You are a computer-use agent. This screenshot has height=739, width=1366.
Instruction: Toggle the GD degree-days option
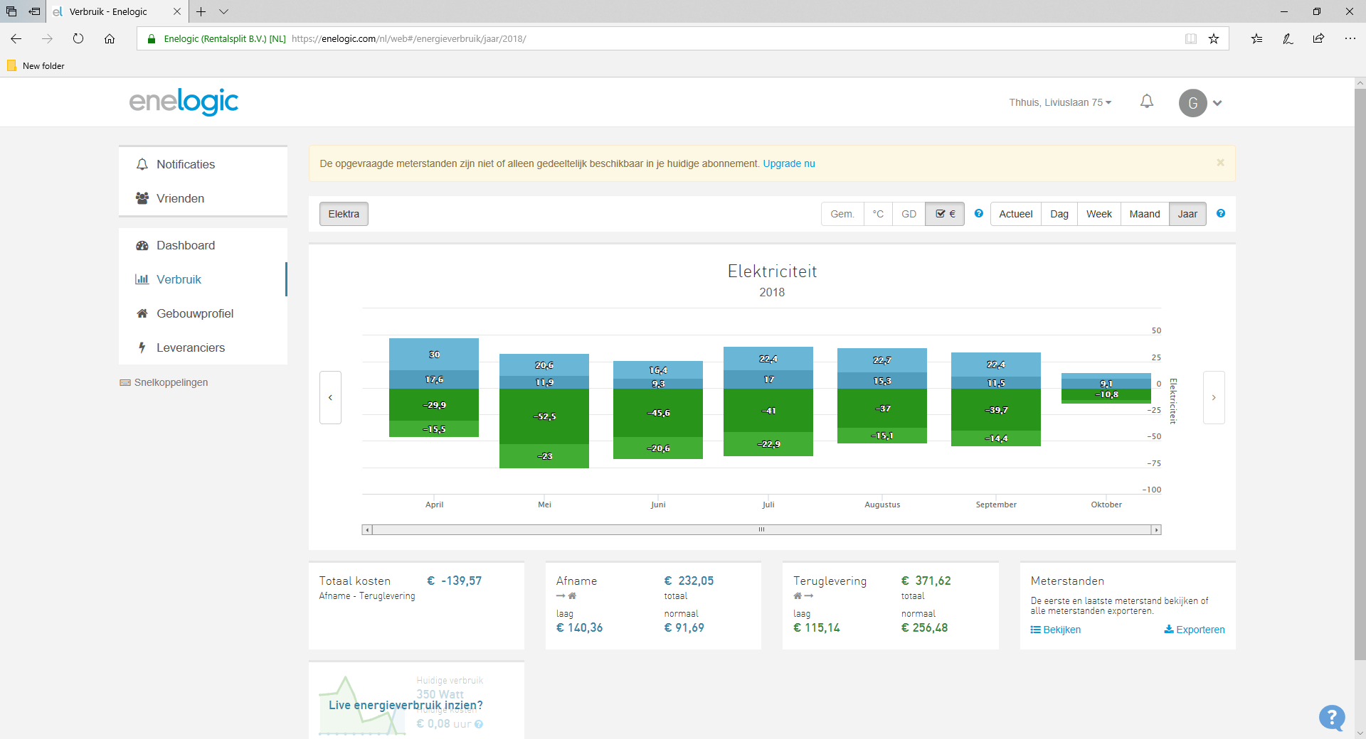coord(909,214)
